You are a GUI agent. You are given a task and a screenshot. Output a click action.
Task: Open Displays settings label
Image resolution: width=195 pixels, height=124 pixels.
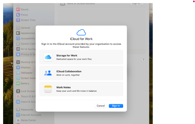pyautogui.click(x=26, y=67)
